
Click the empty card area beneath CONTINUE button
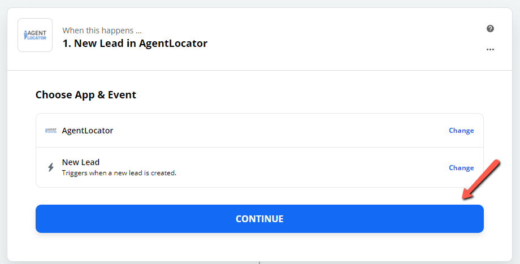[259, 247]
